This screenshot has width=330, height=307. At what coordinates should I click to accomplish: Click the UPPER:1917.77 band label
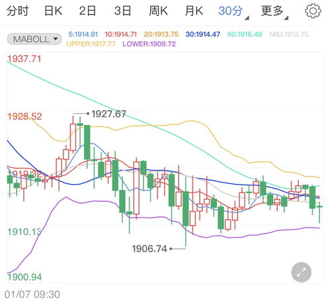91,44
